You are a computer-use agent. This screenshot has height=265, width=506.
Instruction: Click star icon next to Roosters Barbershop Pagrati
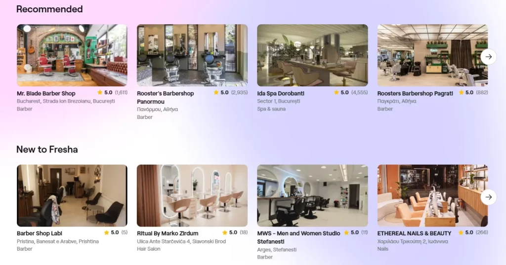[x=461, y=92]
